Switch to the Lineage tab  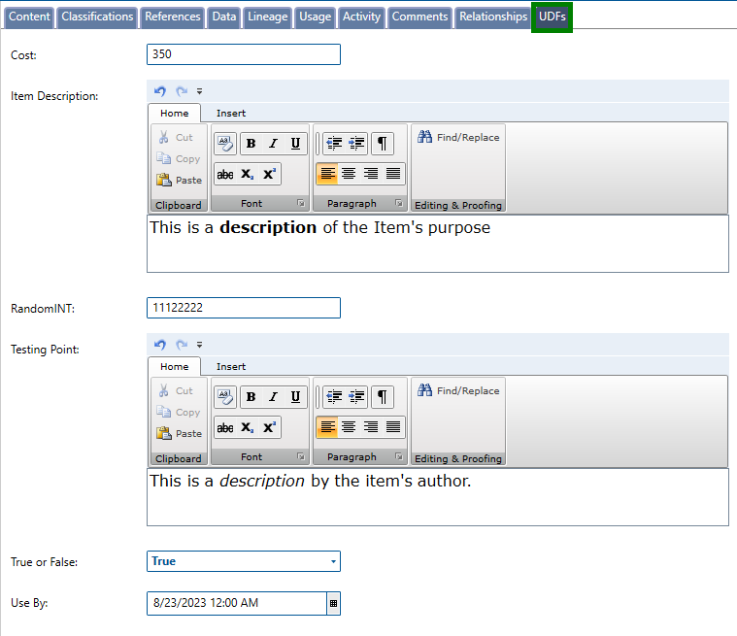[x=267, y=17]
